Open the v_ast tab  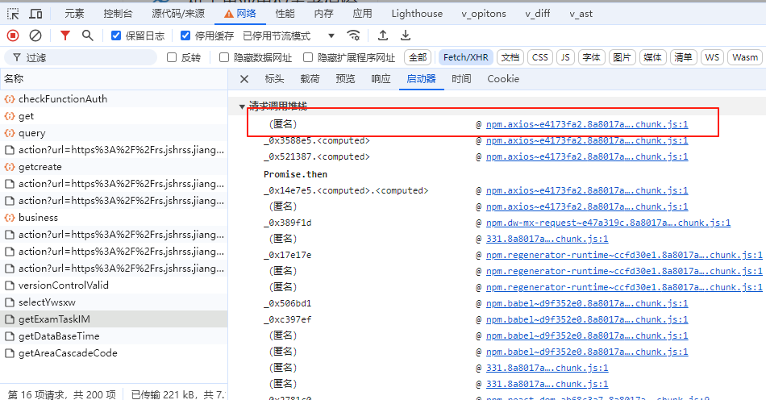pos(581,14)
